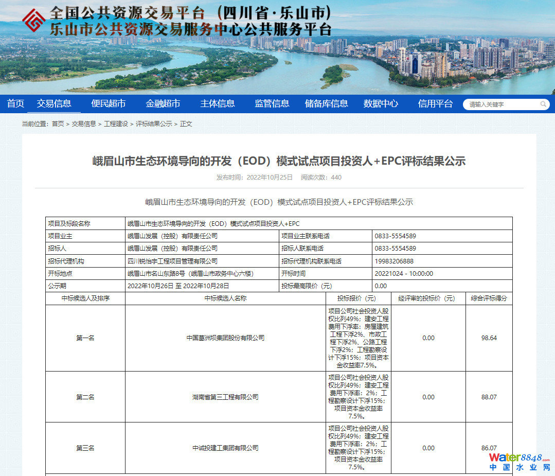Click the 第一名 rank cell
Viewport: 555px width, 476px height.
(x=85, y=338)
